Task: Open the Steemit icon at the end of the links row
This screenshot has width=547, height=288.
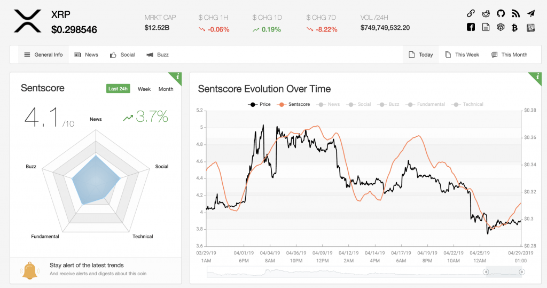Action: coord(530,28)
